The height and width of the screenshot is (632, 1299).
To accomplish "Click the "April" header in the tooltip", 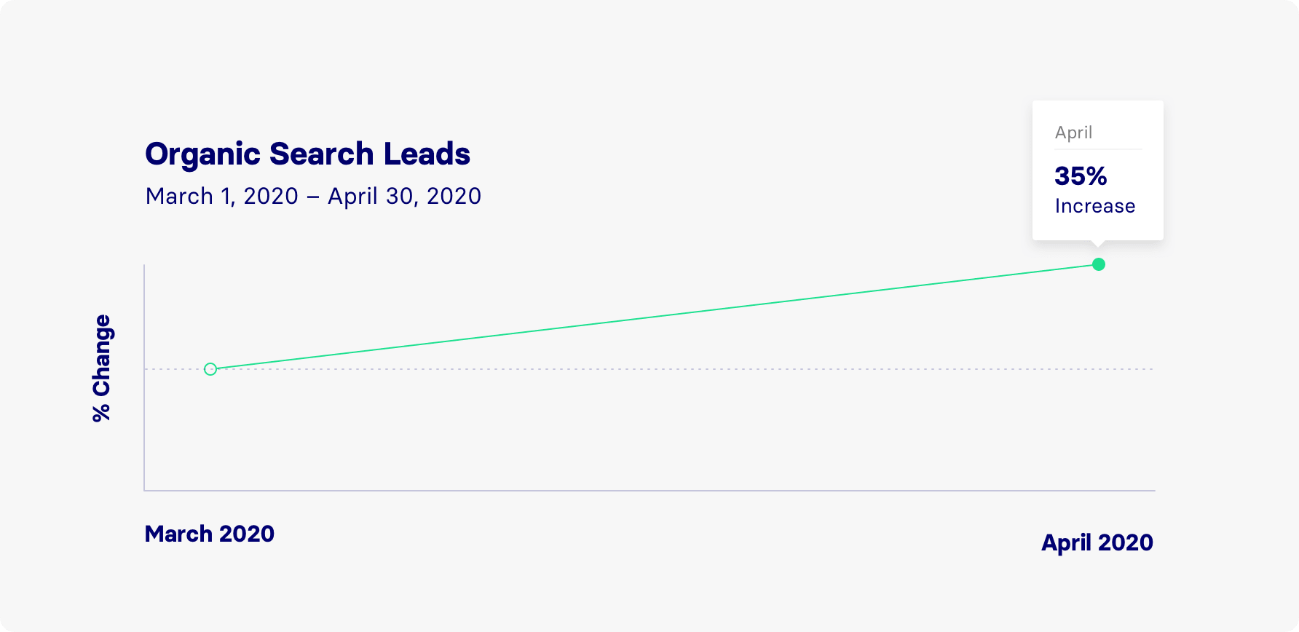I will pos(1073,133).
